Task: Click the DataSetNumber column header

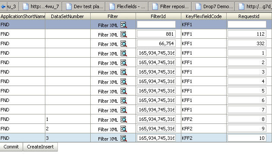Action: click(68, 16)
